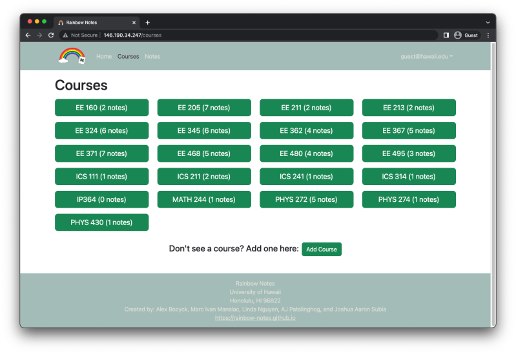Click 'Rainbow Notes' footer title text
The width and height of the screenshot is (516, 354).
tap(255, 283)
